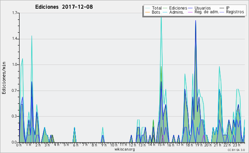This screenshot has height=153, width=249.
Task: Select the "Ediciones" legend label
Action: click(x=178, y=8)
